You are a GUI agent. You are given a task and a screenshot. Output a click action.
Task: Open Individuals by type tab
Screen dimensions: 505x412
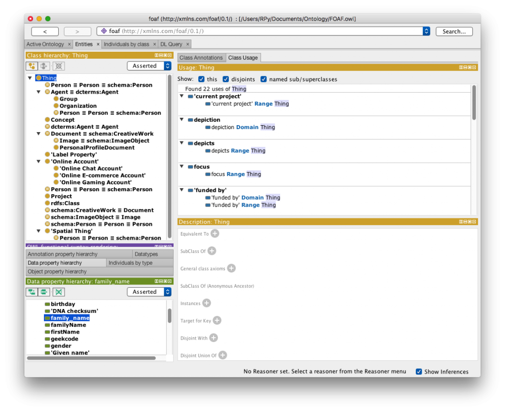coord(140,263)
